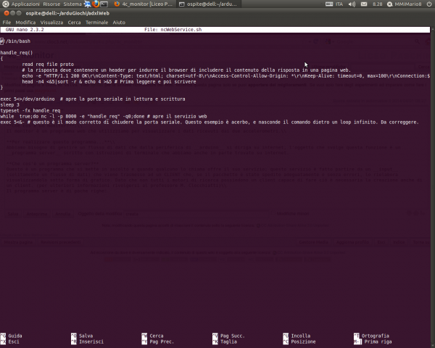Viewport: 435px width, 348px height.
Task: Click the blue launcher icon next to Sistema
Action: 88,4
